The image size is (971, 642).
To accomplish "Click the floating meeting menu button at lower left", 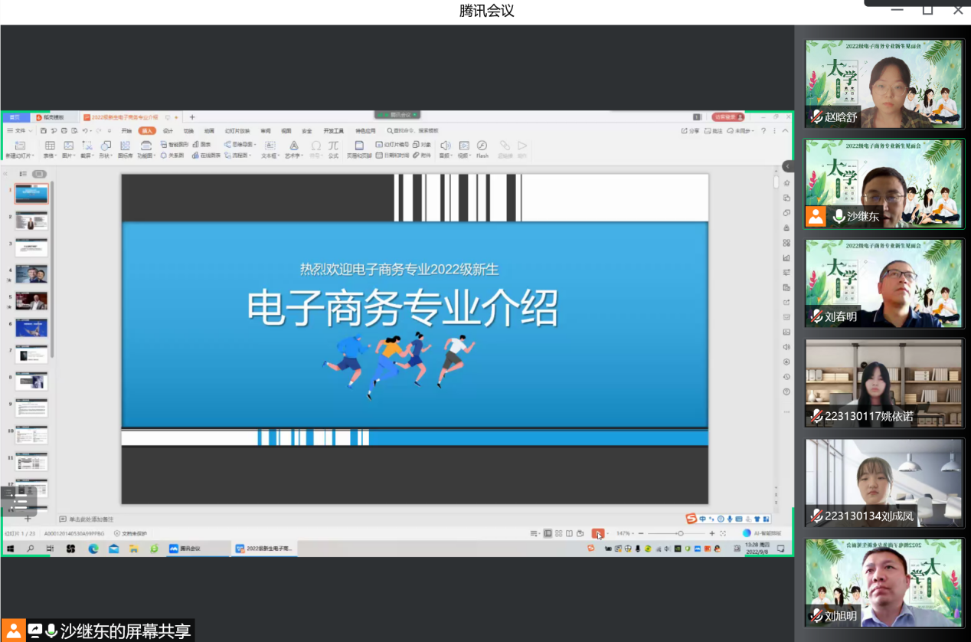I will (18, 501).
